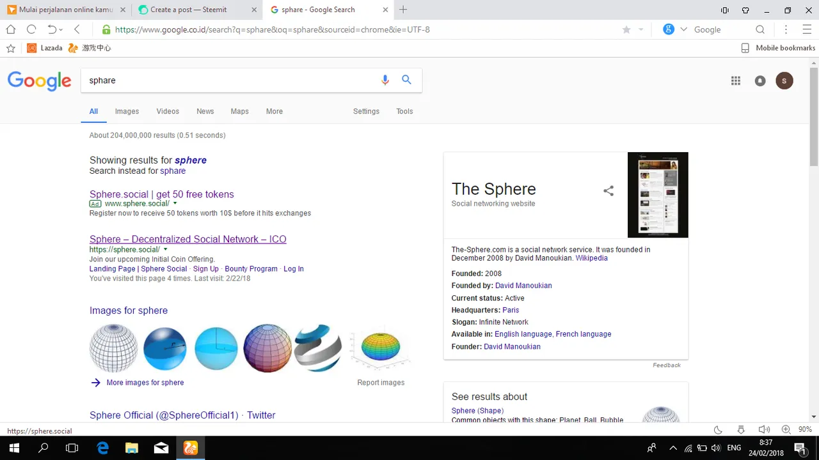The width and height of the screenshot is (819, 460).
Task: Click More images for sphere
Action: click(x=145, y=383)
